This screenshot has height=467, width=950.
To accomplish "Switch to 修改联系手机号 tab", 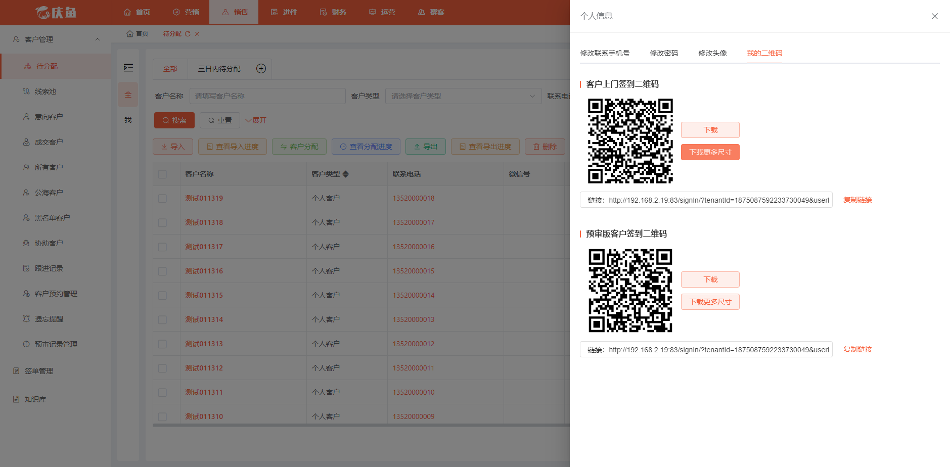I will (605, 53).
